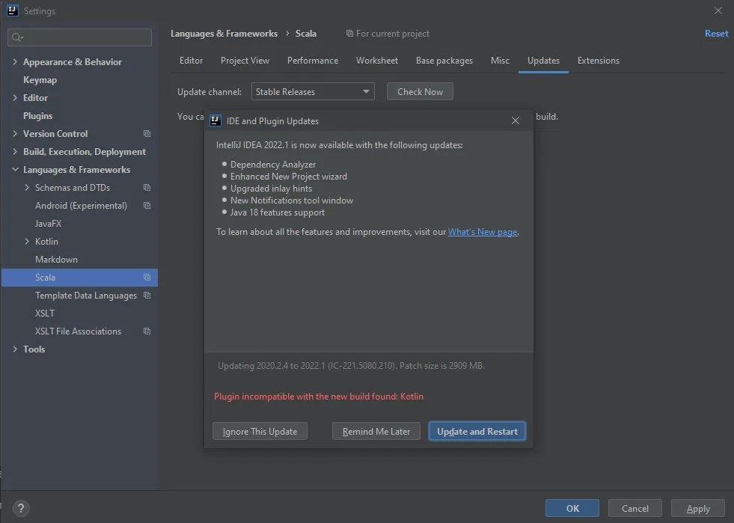Screen dimensions: 734x523
Task: Click the project-level icon beside Template Data Languages
Action: click(x=147, y=296)
